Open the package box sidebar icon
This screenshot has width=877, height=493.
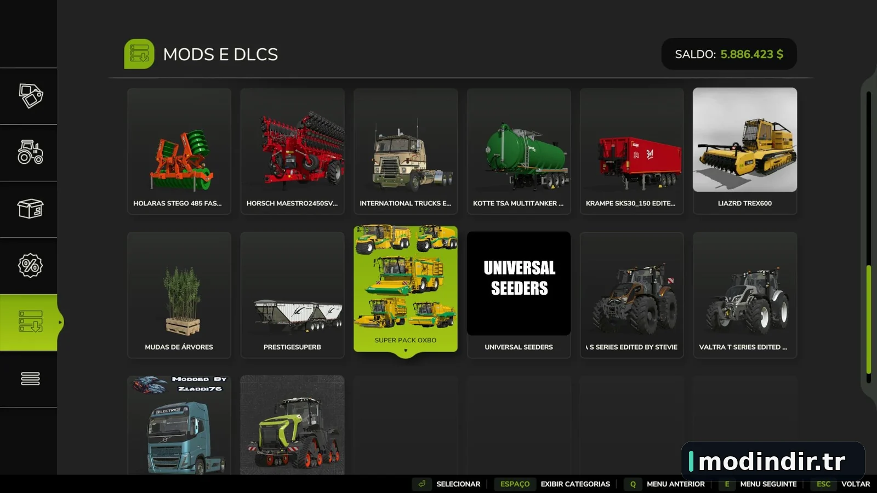tap(30, 209)
